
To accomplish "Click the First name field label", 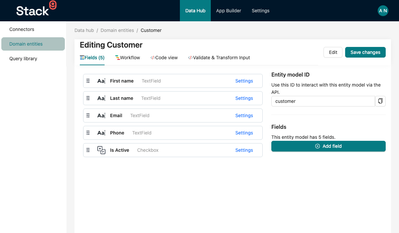I will tap(122, 81).
